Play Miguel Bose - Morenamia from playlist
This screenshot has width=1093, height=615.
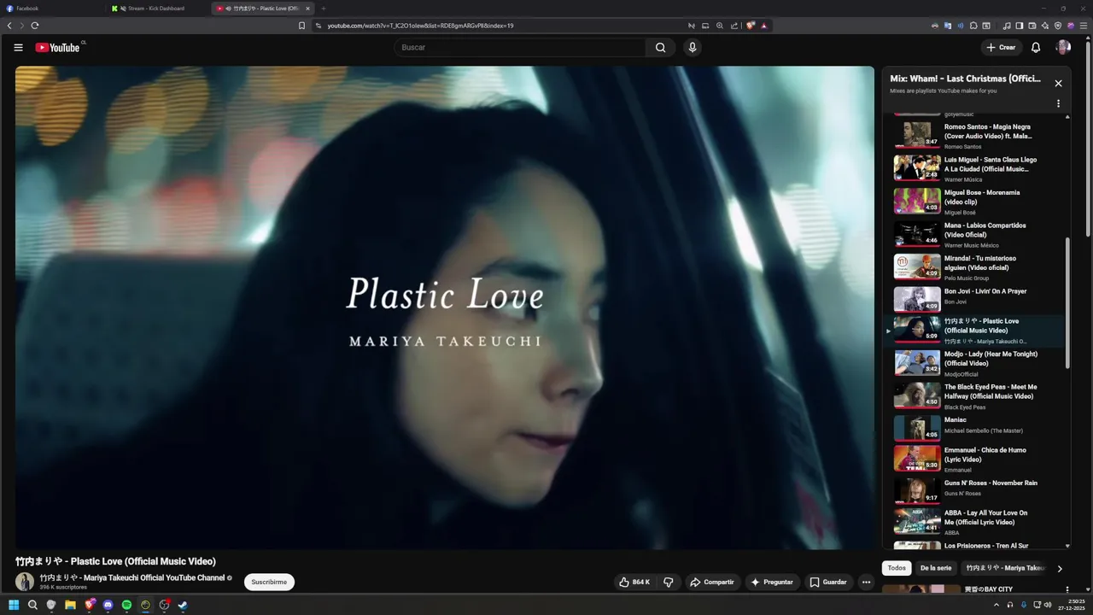click(973, 202)
